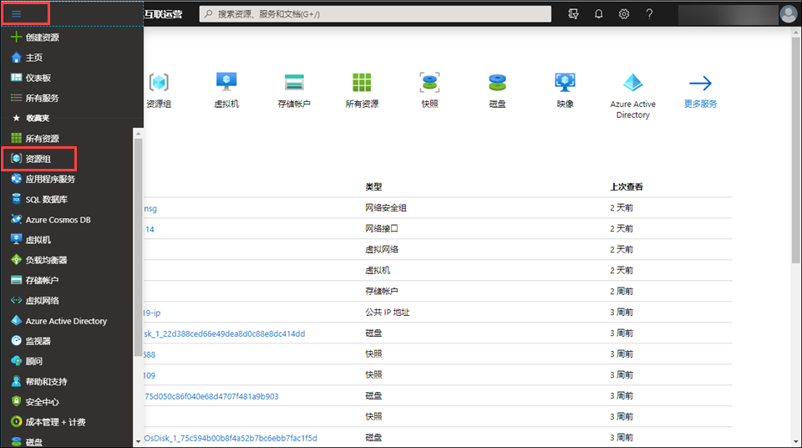The height and width of the screenshot is (448, 802).
Task: Click the search resources input field
Action: (x=380, y=14)
